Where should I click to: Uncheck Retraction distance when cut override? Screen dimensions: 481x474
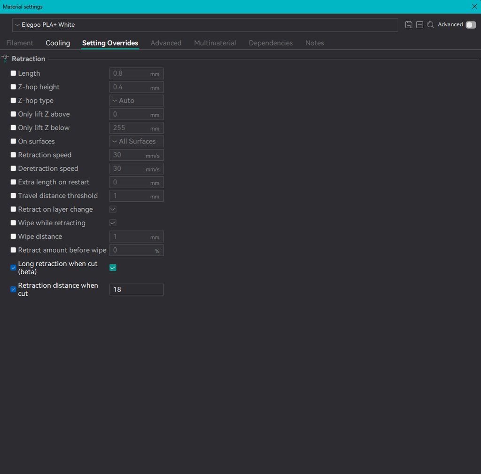[x=13, y=290]
